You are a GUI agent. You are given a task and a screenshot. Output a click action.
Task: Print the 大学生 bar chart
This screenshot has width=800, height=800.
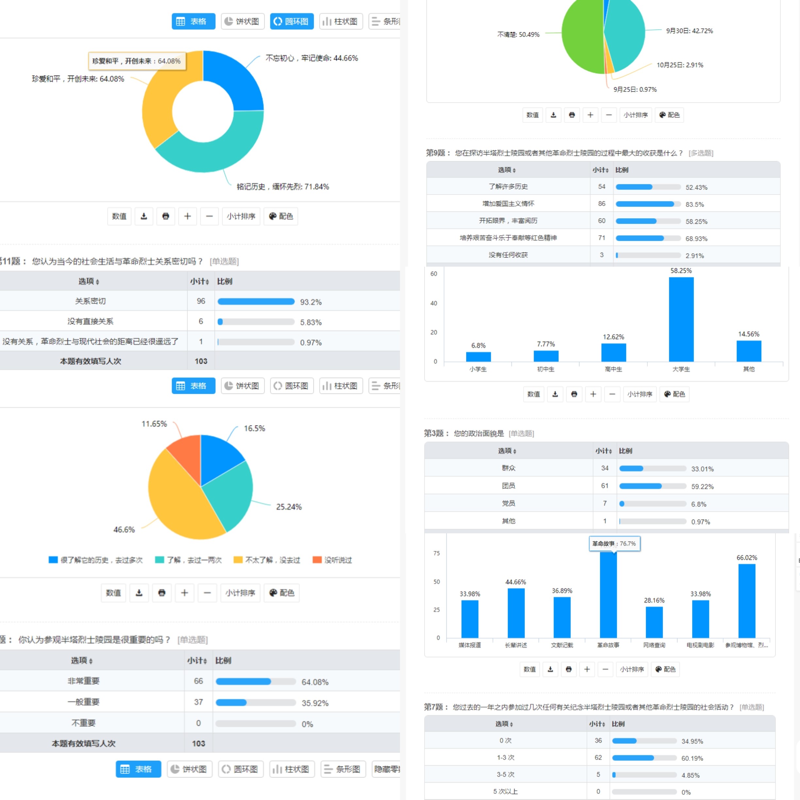tap(574, 394)
